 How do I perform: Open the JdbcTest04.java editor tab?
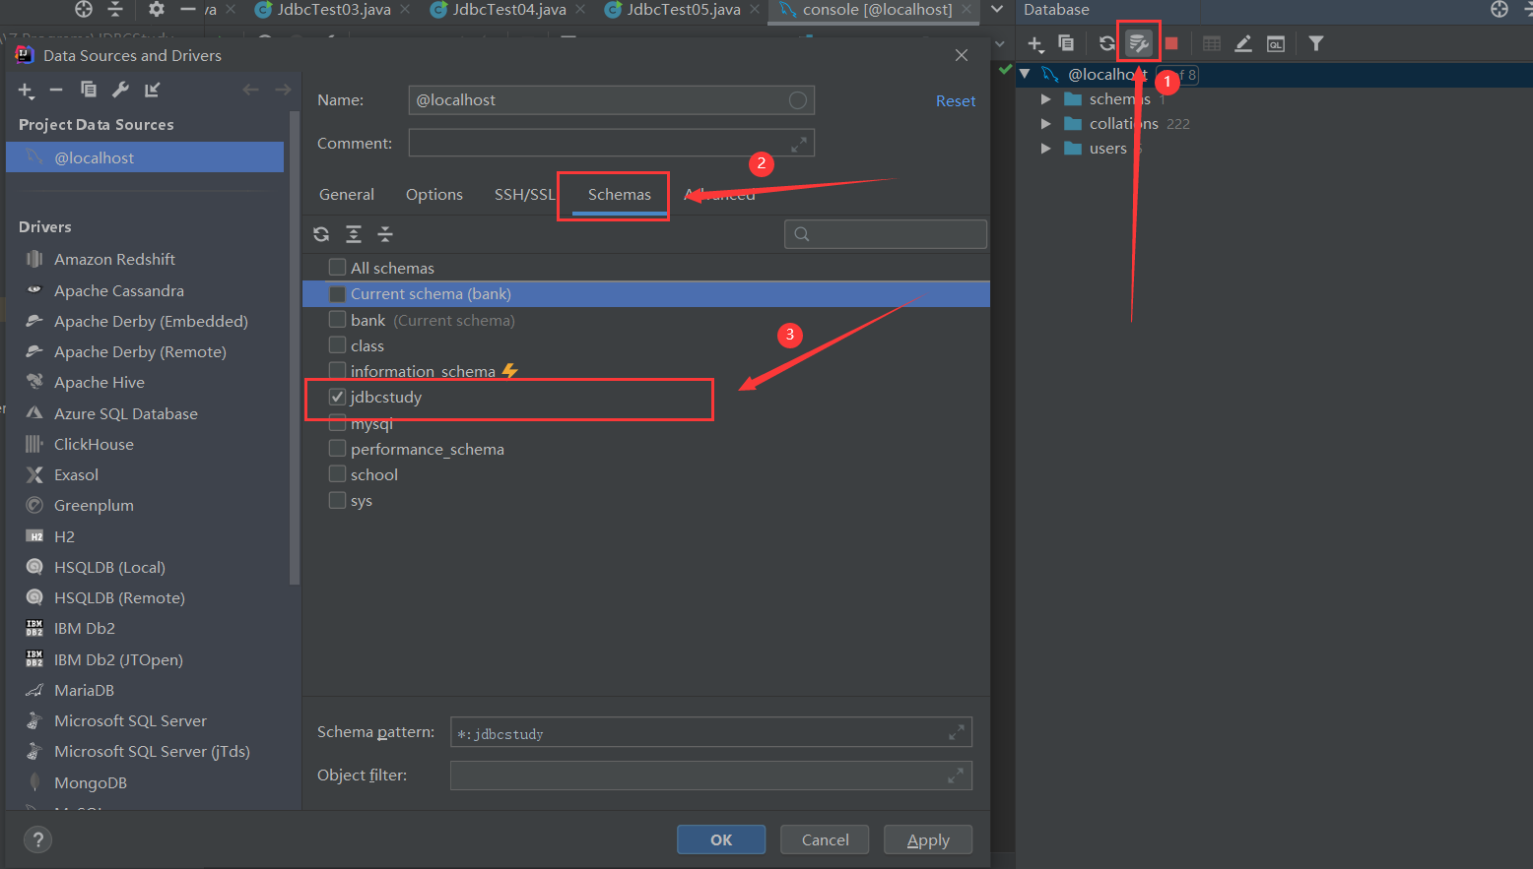coord(509,10)
